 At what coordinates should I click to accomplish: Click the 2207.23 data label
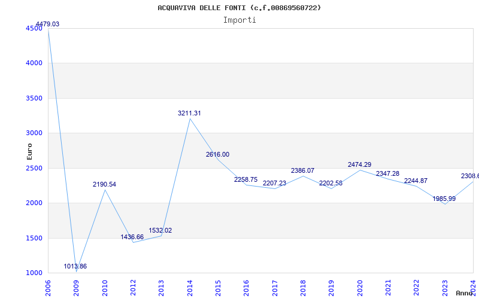pyautogui.click(x=274, y=183)
